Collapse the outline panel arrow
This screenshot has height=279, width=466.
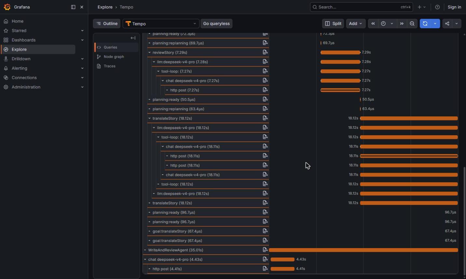[133, 38]
